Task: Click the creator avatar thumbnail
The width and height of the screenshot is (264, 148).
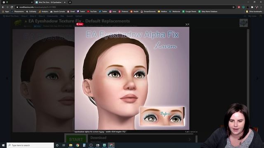Action: point(244,23)
